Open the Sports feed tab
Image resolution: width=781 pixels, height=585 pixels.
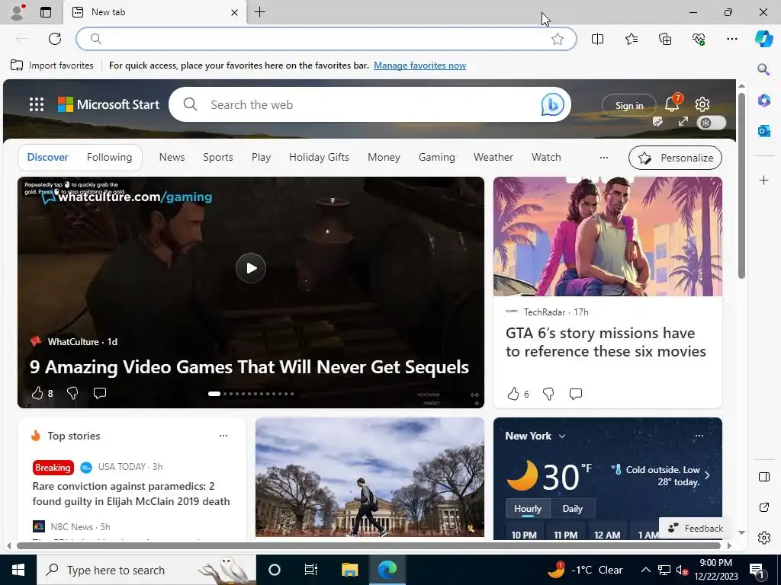click(x=217, y=157)
